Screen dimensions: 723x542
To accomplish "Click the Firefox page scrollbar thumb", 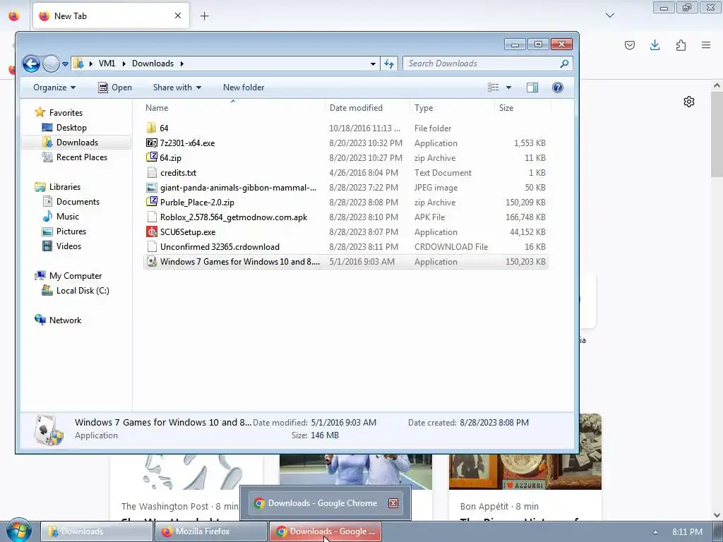I will click(x=717, y=133).
